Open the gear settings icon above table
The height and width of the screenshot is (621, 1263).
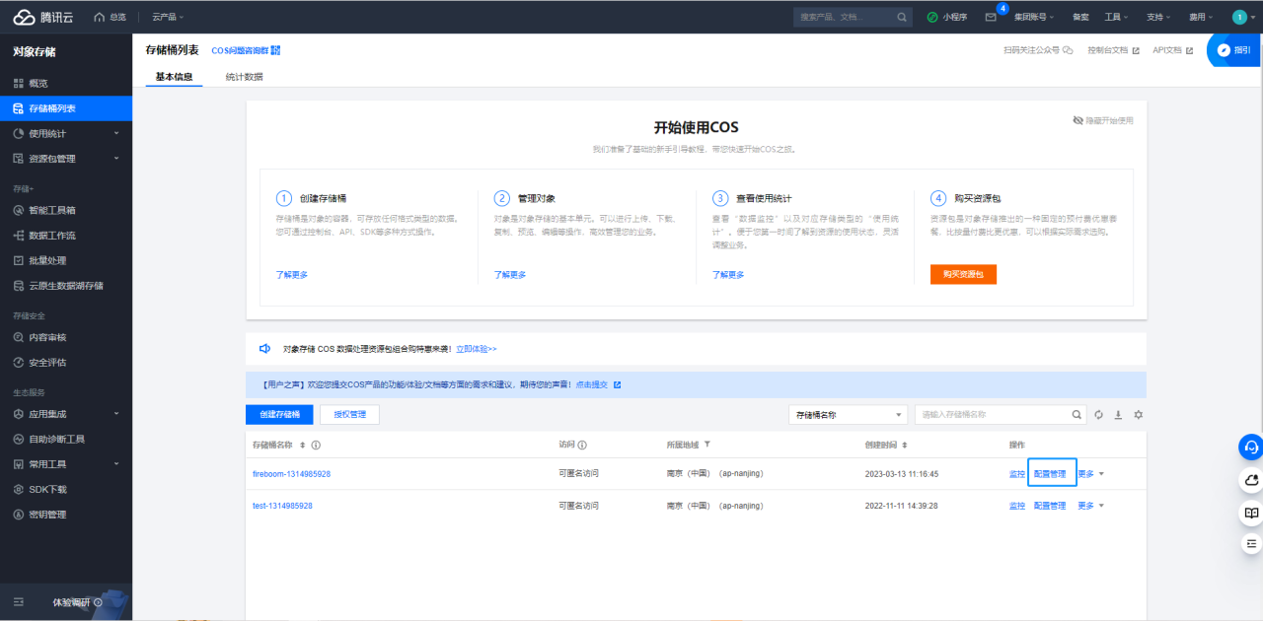click(x=1138, y=415)
